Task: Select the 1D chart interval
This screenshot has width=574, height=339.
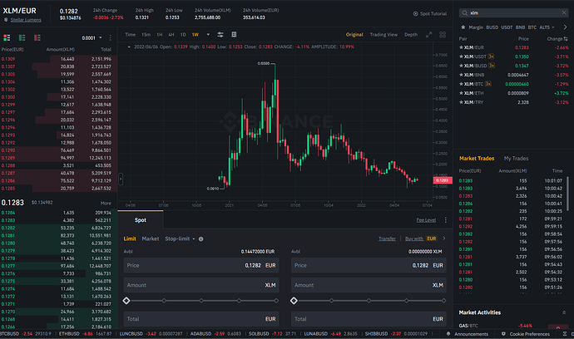Action: click(183, 35)
